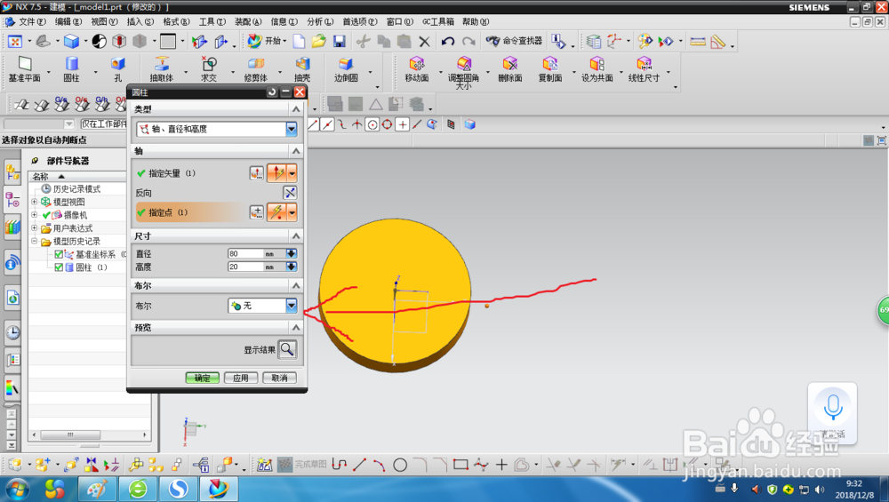Screen dimensions: 889x502
Task: Open the 格式(R) menu
Action: [176, 21]
